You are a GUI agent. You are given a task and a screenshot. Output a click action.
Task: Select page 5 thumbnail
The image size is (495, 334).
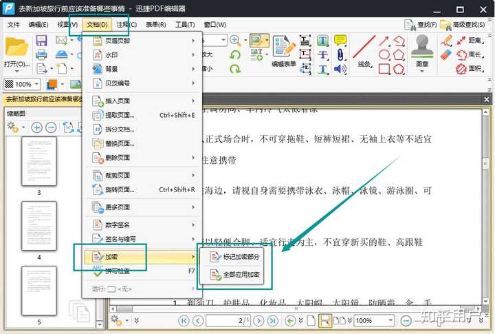39,291
